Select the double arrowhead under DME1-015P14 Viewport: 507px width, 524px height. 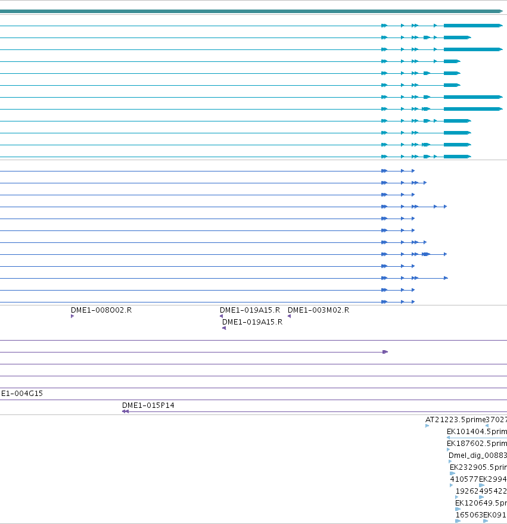(x=126, y=411)
